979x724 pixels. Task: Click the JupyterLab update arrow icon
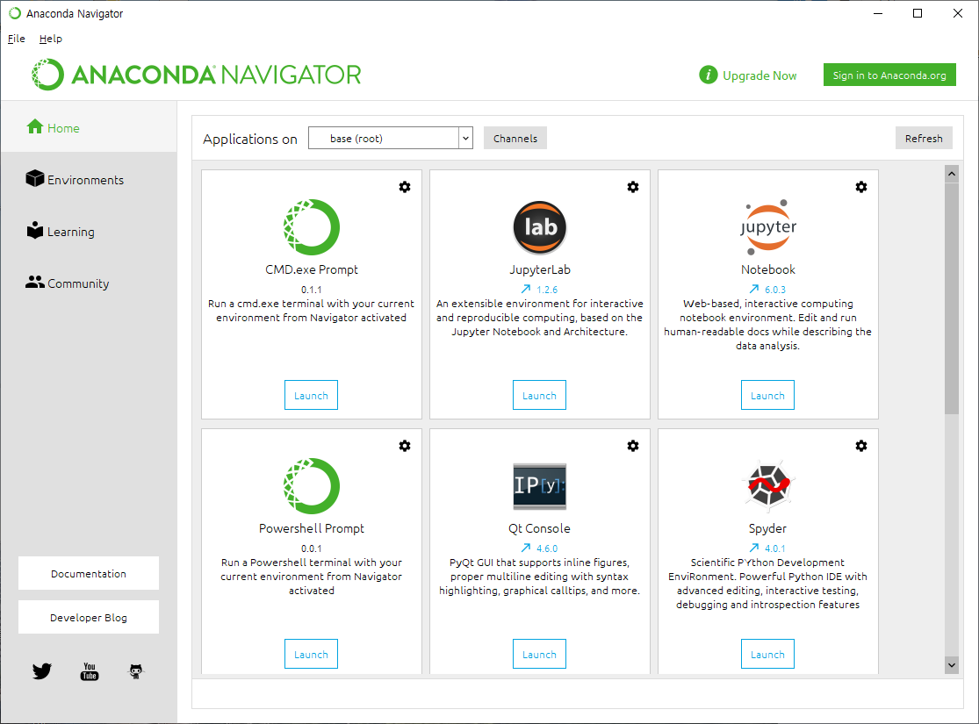point(526,289)
